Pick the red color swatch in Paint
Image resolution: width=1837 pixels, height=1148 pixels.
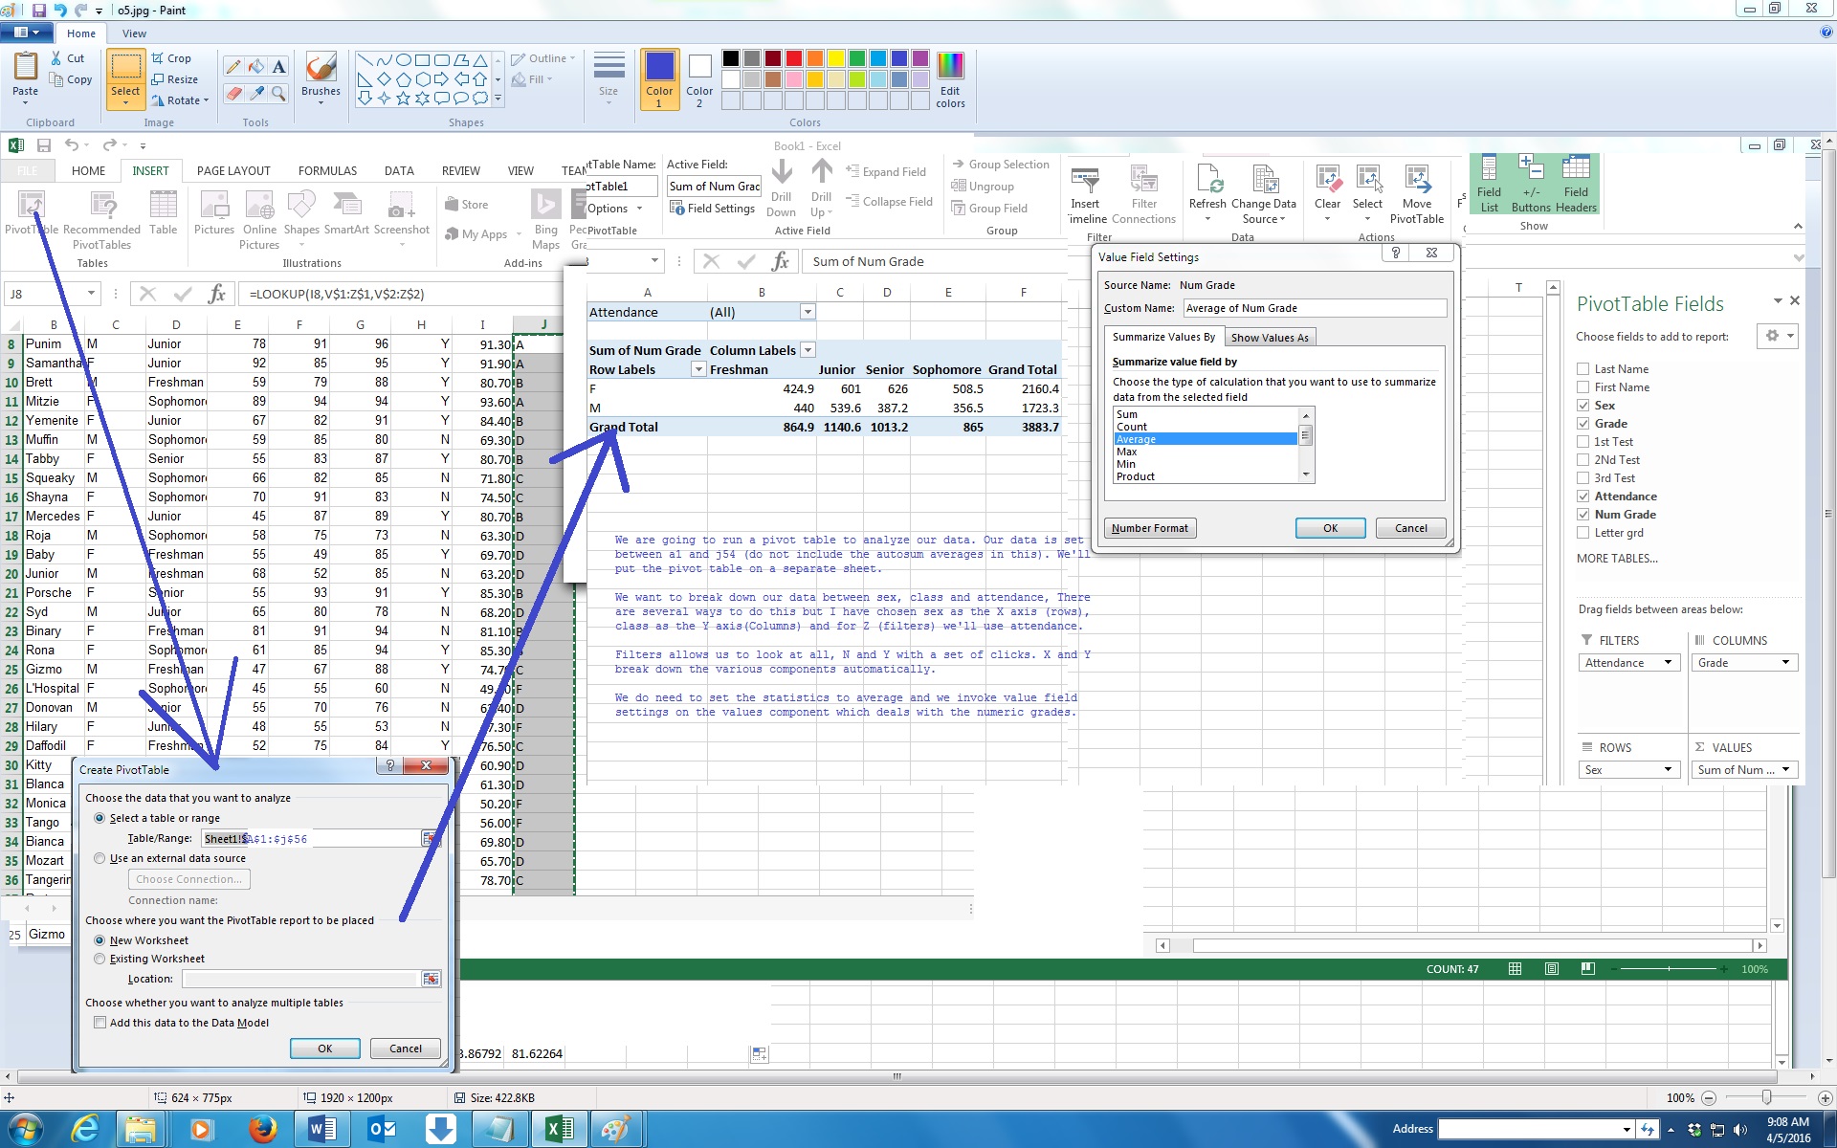(793, 59)
